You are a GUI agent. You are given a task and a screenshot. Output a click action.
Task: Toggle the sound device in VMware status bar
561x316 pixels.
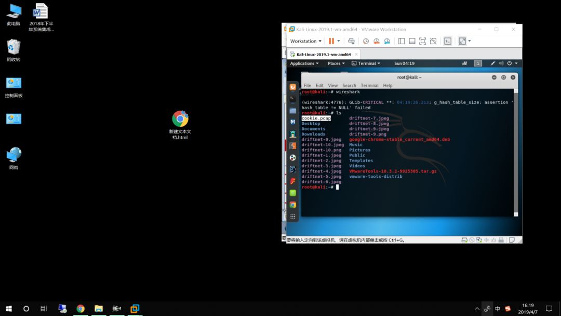click(x=487, y=240)
